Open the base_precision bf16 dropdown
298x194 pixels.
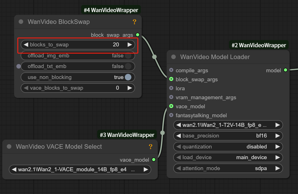(228, 136)
